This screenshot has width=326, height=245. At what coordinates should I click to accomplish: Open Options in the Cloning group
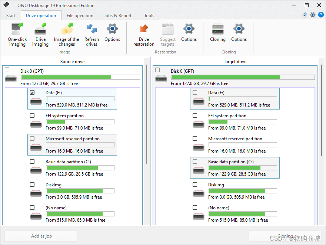pos(239,33)
